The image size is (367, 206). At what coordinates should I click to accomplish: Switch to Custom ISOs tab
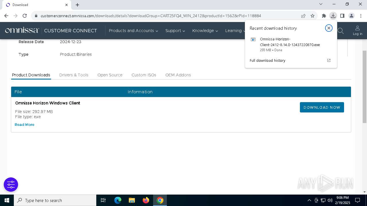pos(144,75)
